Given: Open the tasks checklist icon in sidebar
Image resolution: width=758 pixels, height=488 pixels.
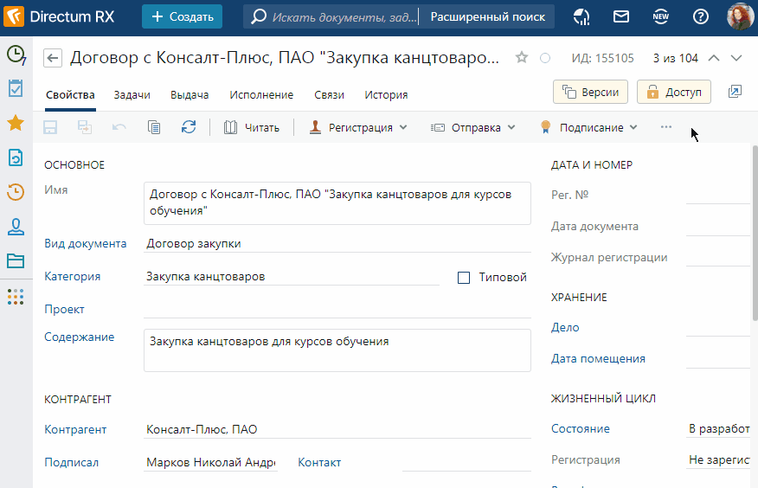Looking at the screenshot, I should (x=16, y=88).
